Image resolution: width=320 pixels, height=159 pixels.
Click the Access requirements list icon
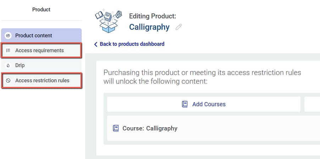coord(8,51)
